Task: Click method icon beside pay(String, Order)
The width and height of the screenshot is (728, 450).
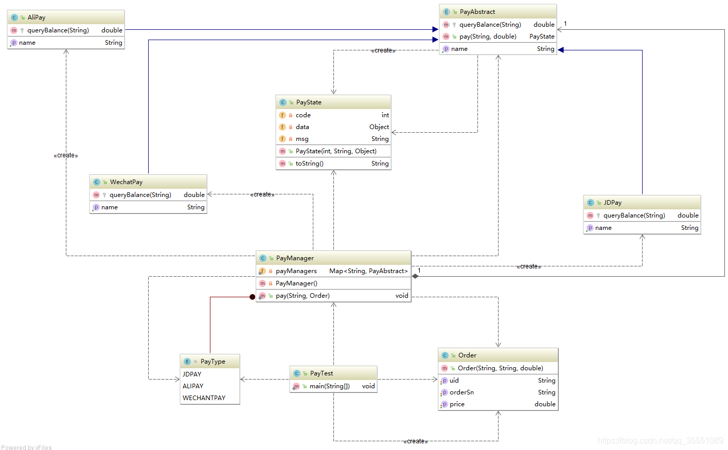Action: click(x=262, y=296)
